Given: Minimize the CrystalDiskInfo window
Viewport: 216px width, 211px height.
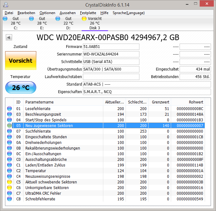Looking at the screenshot, I should pyautogui.click(x=187, y=4).
